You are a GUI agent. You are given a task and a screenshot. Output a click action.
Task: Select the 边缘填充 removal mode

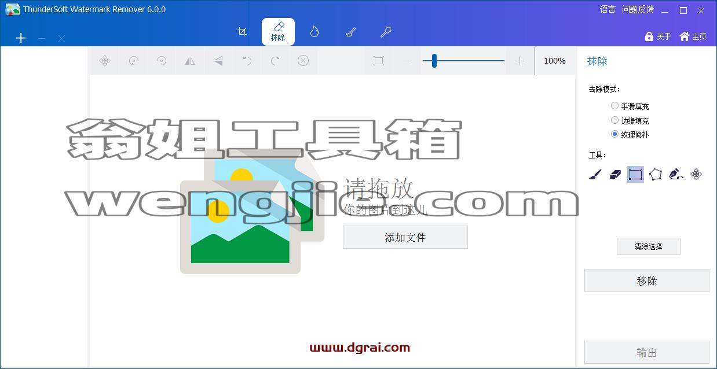pyautogui.click(x=630, y=120)
